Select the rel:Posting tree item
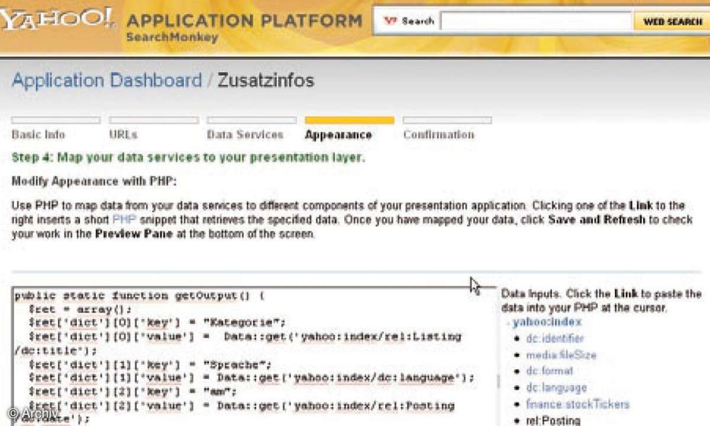710x426 pixels. [x=553, y=421]
